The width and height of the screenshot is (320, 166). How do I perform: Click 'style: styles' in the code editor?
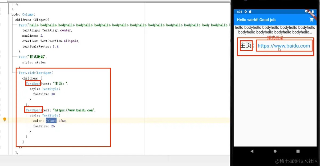pyautogui.click(x=34, y=62)
